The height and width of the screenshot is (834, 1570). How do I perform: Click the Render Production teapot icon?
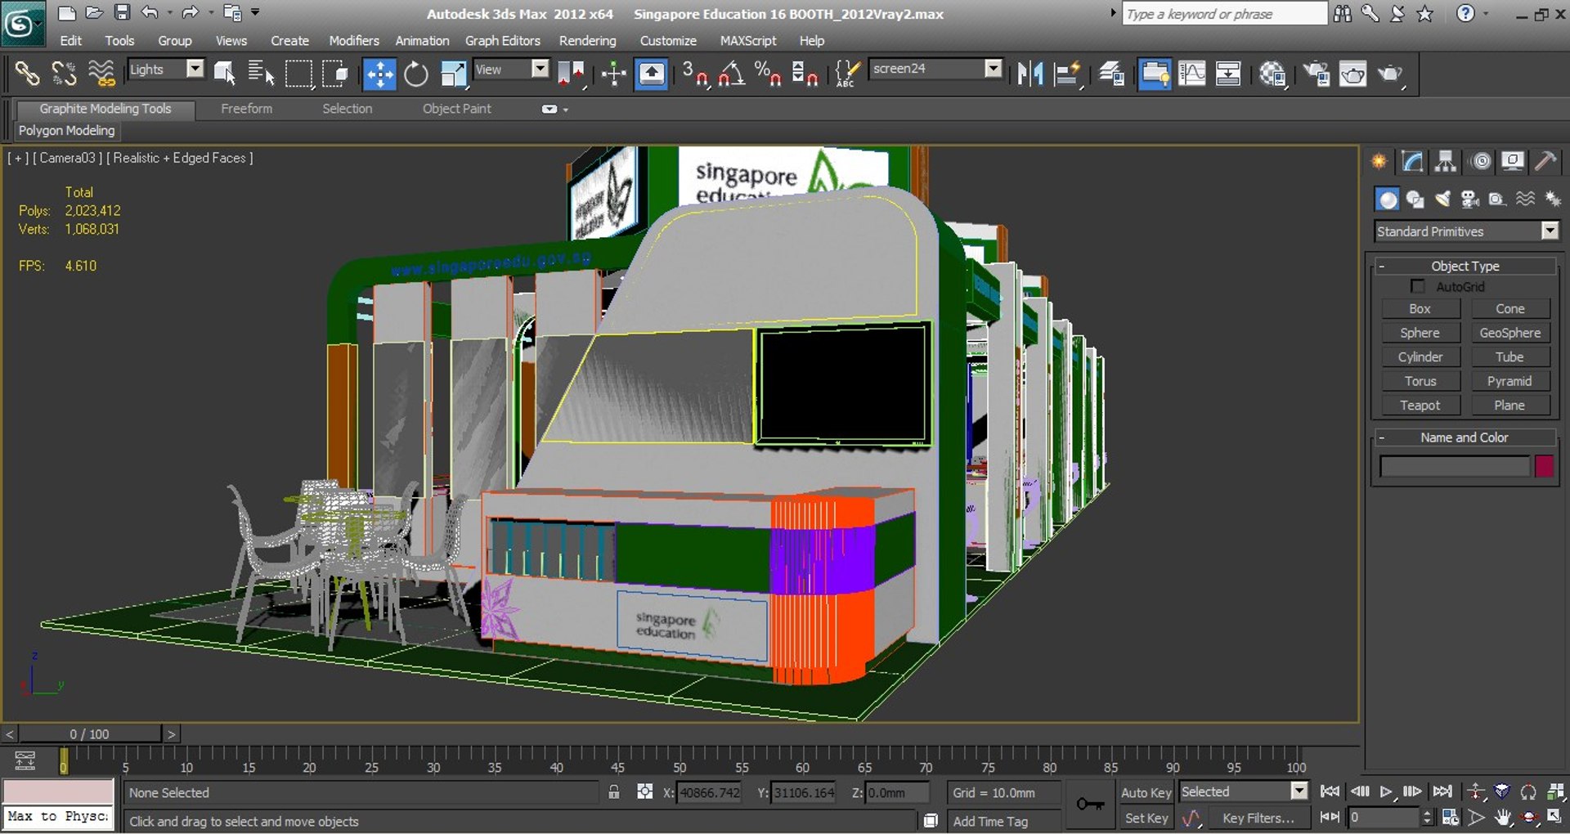[1390, 74]
